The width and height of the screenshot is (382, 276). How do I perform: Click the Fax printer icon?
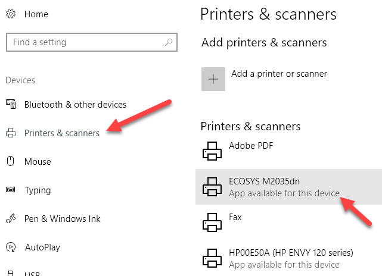click(212, 223)
